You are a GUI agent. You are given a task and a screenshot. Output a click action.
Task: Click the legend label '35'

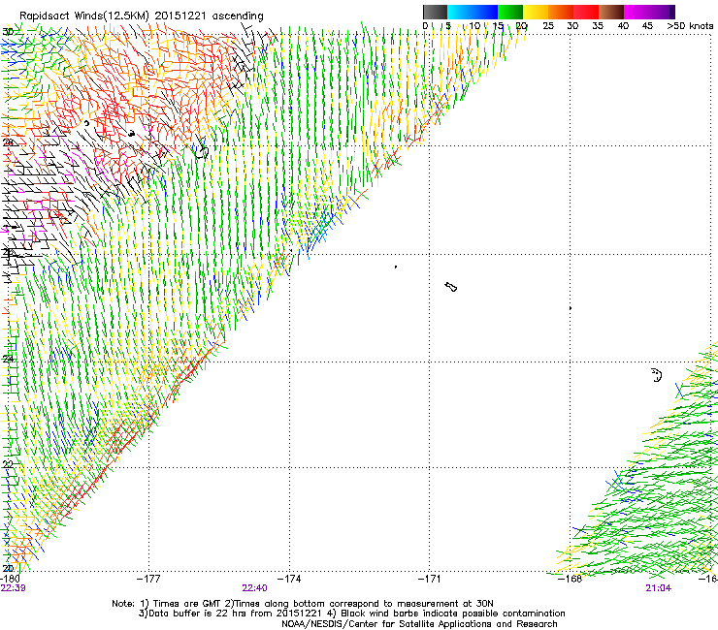tap(598, 25)
